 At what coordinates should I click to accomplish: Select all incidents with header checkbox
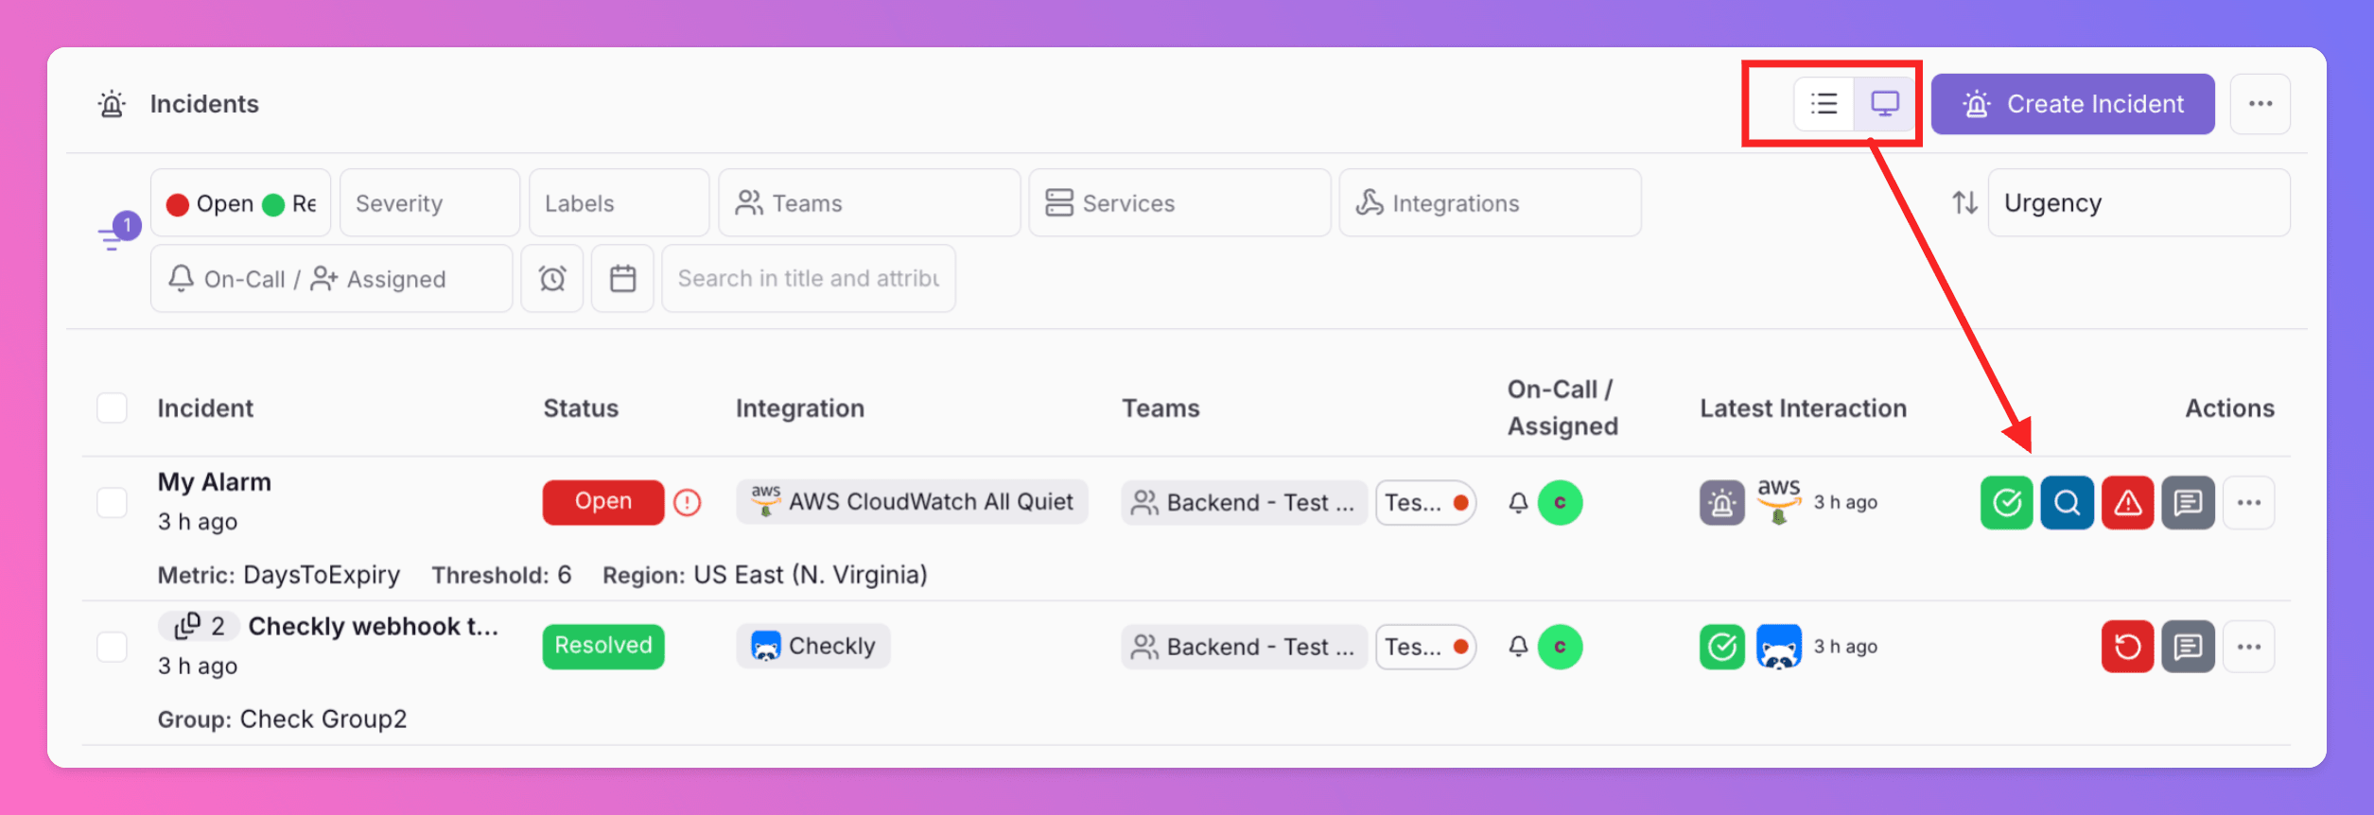112,408
